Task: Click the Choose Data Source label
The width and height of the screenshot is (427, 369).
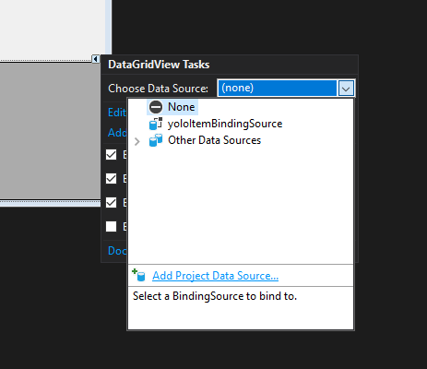Action: click(158, 89)
